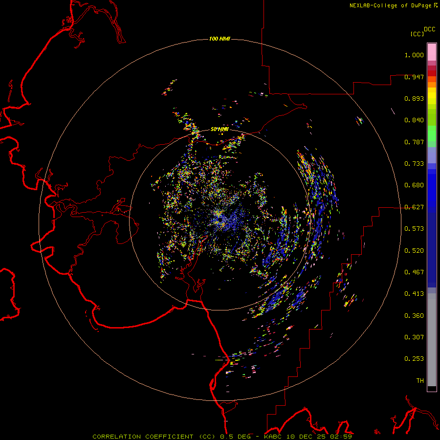
Task: Click the 0.307 legend value
Action: pyautogui.click(x=414, y=337)
